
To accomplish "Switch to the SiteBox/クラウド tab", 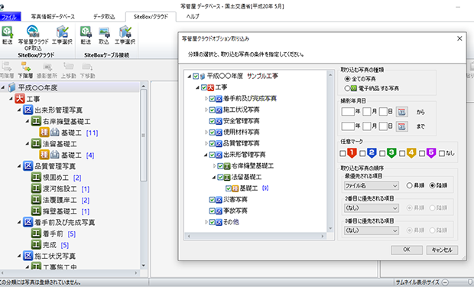I will click(x=151, y=17).
